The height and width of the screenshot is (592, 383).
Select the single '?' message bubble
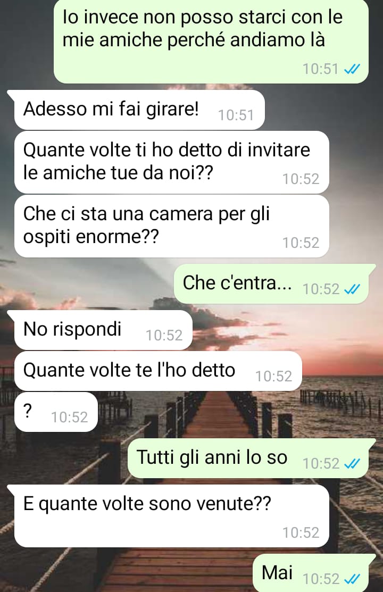click(x=56, y=412)
